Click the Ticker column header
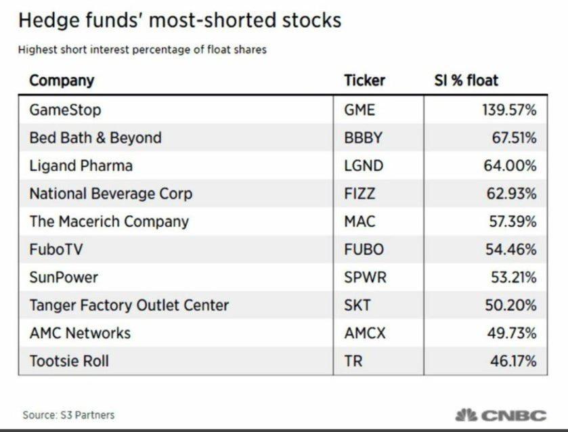The height and width of the screenshot is (432, 568). point(364,81)
